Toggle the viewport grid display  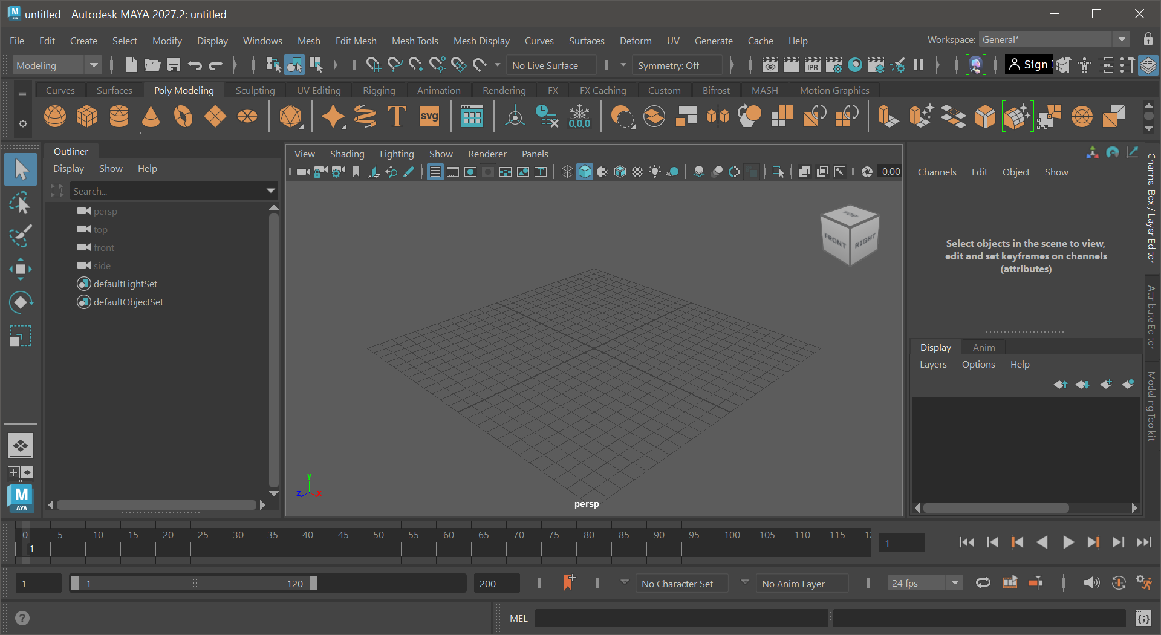click(x=435, y=172)
